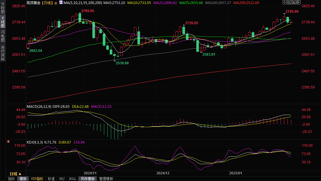This screenshot has height=181, width=321.
Task: Click the MA10:2733.05 value
Action: coord(139,3)
